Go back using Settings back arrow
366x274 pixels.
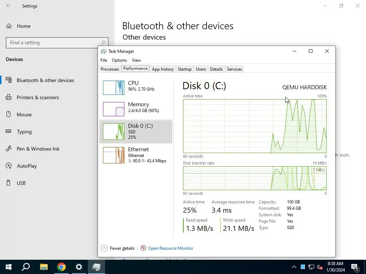[9, 6]
